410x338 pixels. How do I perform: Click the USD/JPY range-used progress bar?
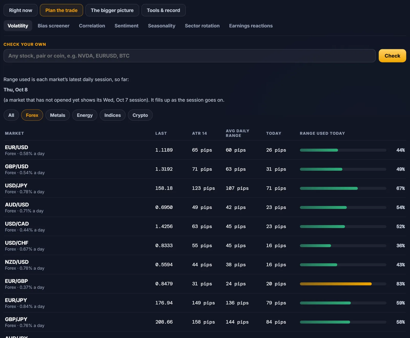click(x=343, y=188)
